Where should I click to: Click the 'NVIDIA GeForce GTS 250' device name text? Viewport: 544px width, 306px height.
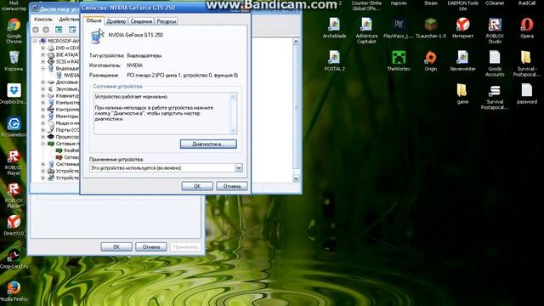(136, 35)
